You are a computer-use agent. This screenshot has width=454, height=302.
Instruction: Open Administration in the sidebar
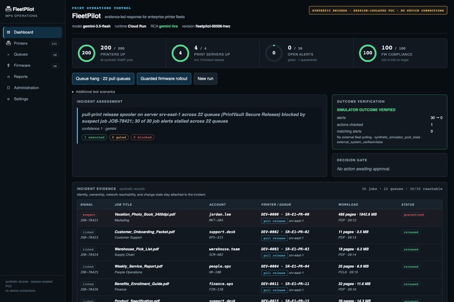click(x=33, y=88)
